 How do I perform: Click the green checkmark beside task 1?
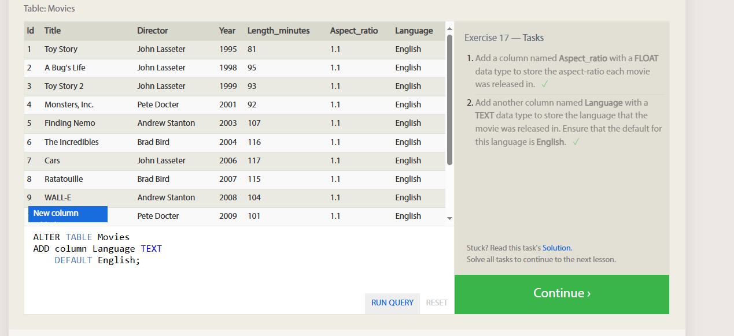point(545,84)
